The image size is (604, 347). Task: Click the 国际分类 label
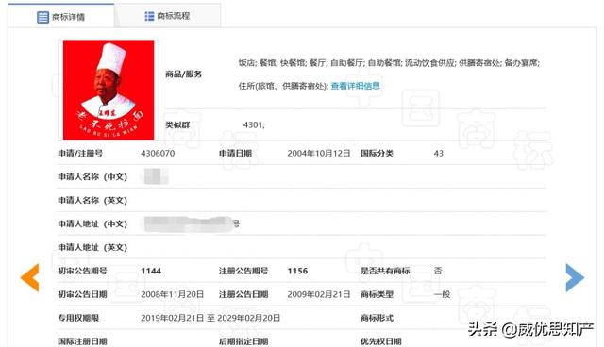(377, 153)
